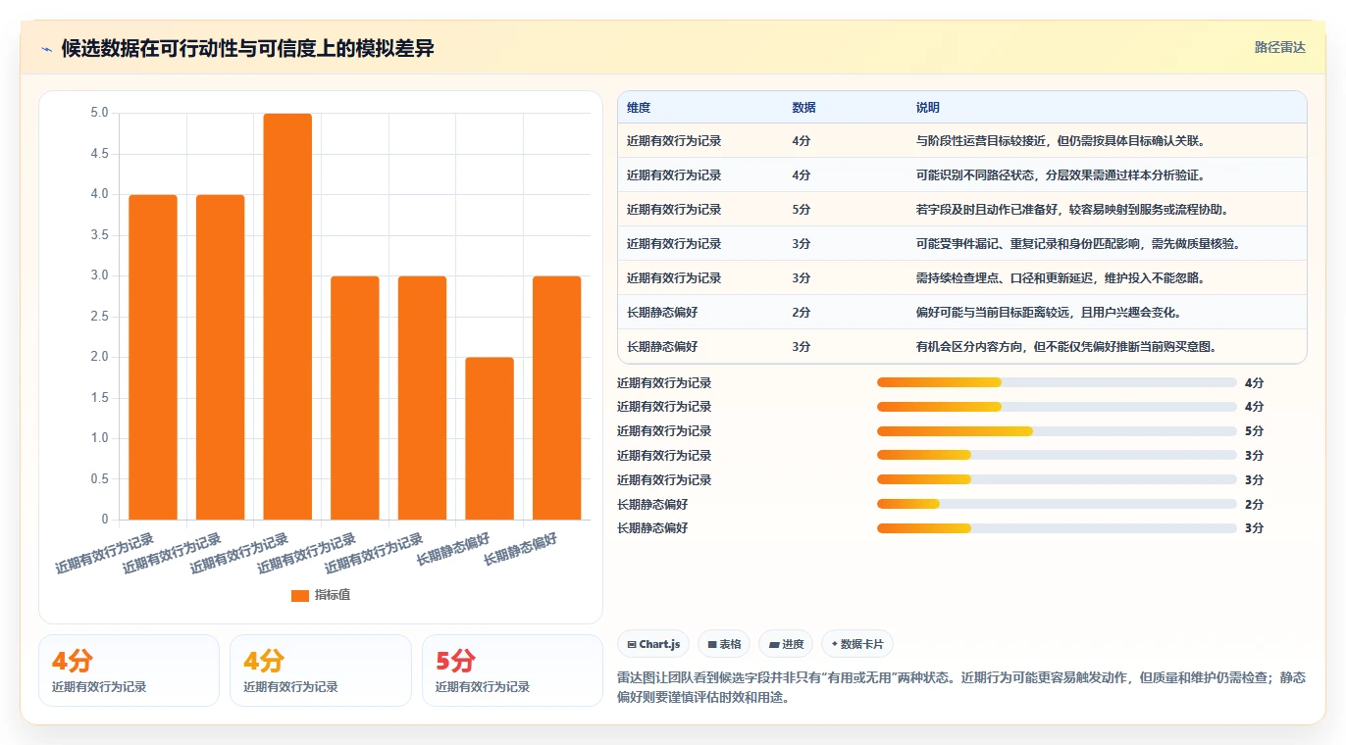
Task: Click the 数据卡片 chip
Action: pos(857,644)
